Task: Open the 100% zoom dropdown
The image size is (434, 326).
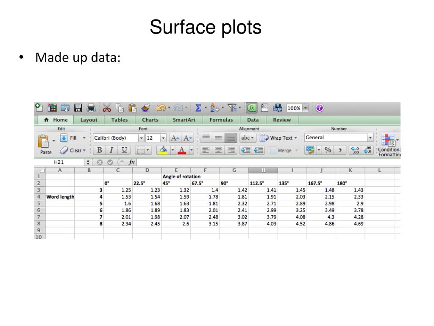Action: tap(305, 108)
